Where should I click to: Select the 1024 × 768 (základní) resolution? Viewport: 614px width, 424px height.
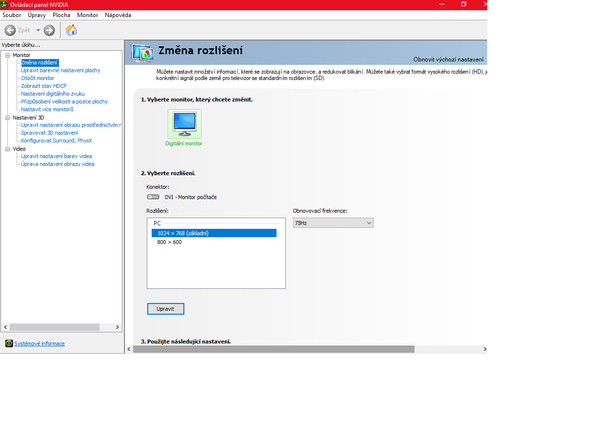click(214, 233)
